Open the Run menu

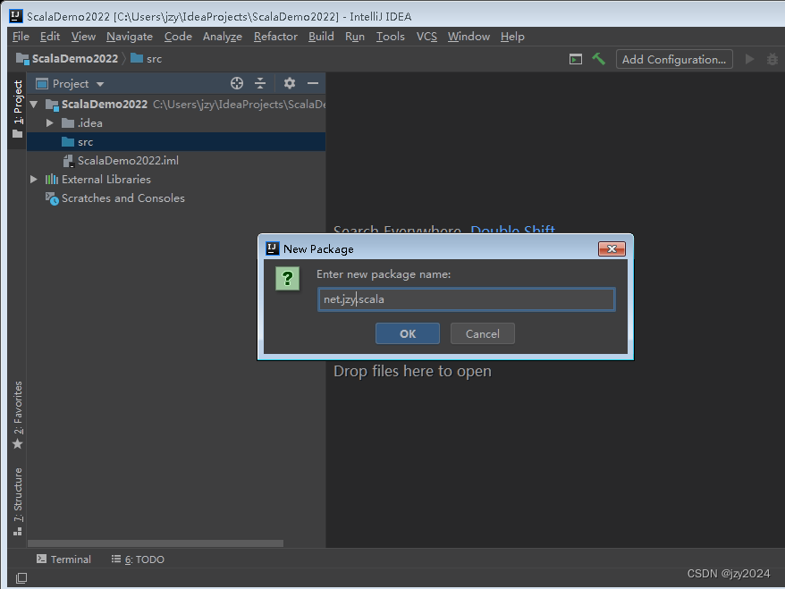[354, 37]
